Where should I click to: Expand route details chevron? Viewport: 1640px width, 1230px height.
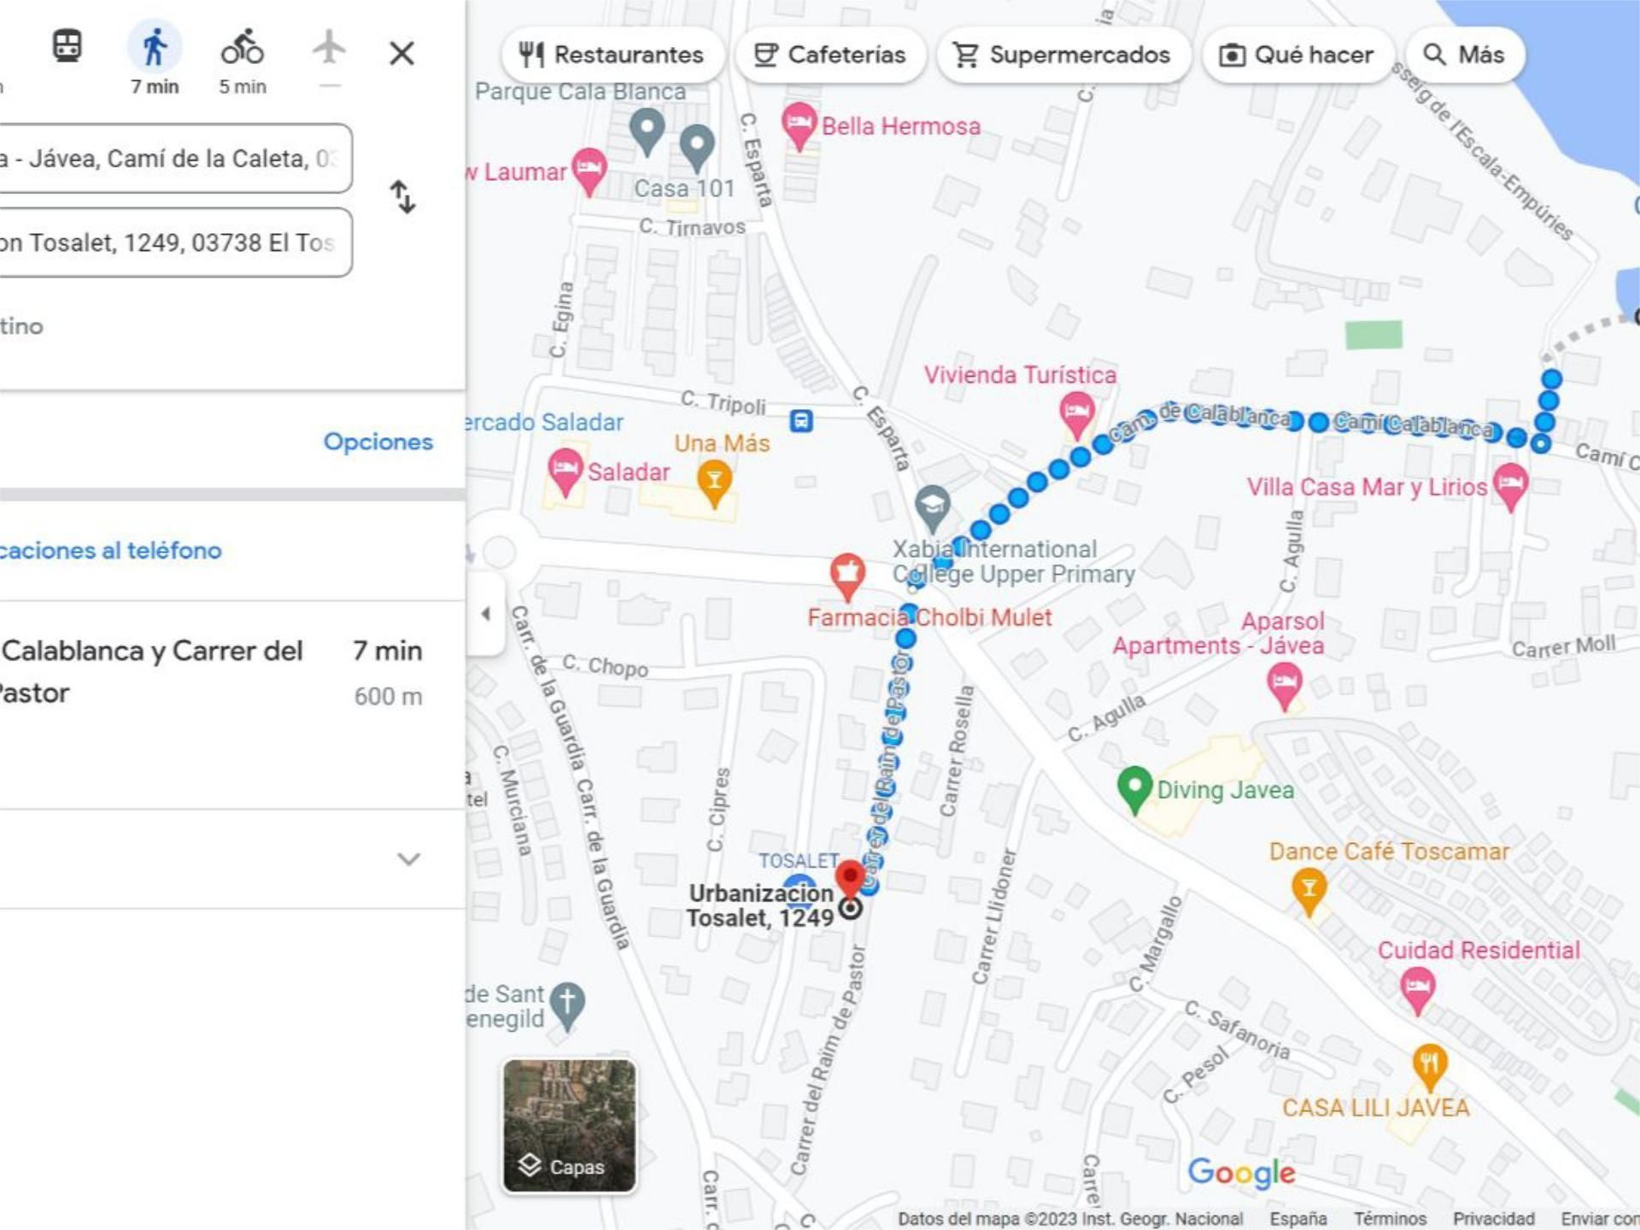(409, 858)
